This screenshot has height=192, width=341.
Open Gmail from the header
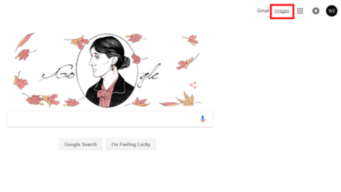point(263,10)
